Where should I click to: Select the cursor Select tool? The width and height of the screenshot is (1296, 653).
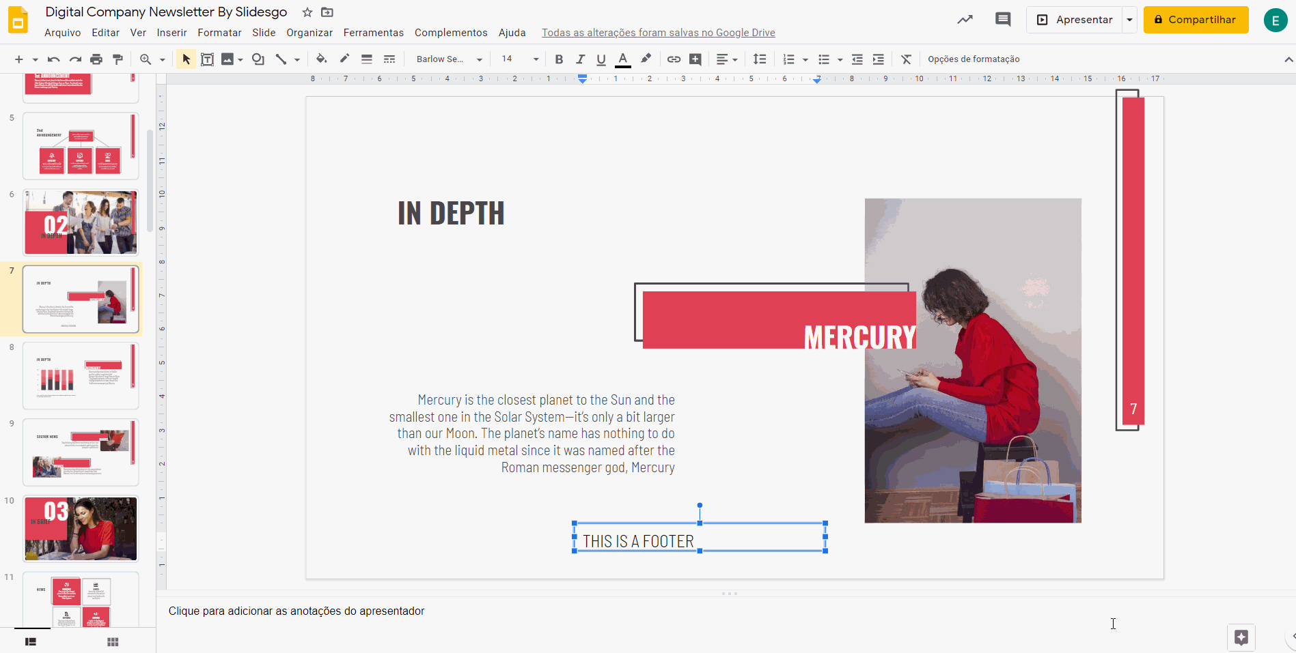[186, 59]
